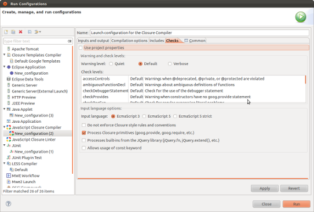
Task: Collapse Java Applet tree node
Action: (x=5, y=109)
